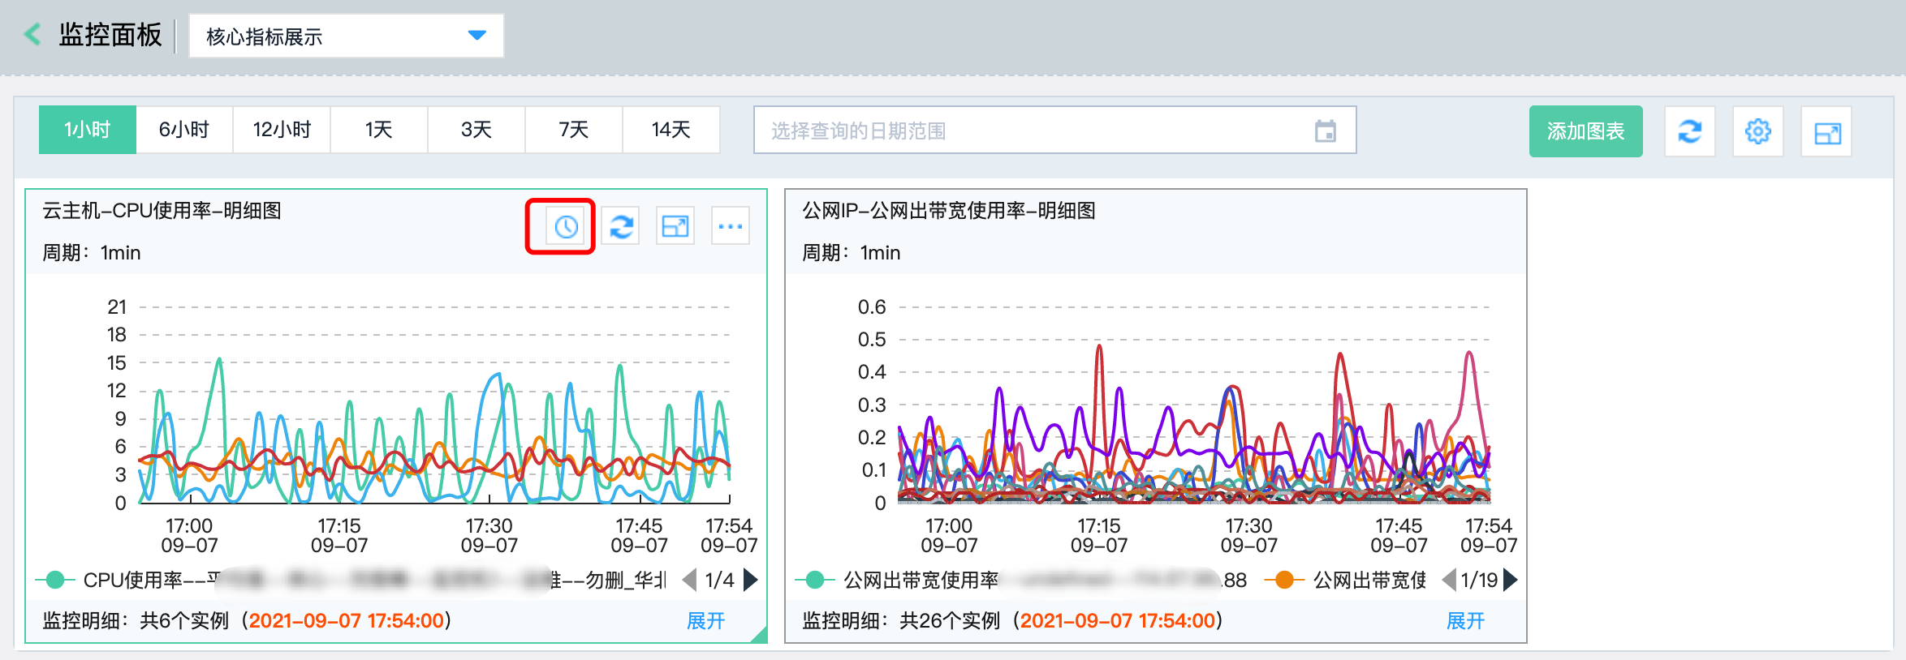Refresh the CPU使用率 chart

click(621, 227)
